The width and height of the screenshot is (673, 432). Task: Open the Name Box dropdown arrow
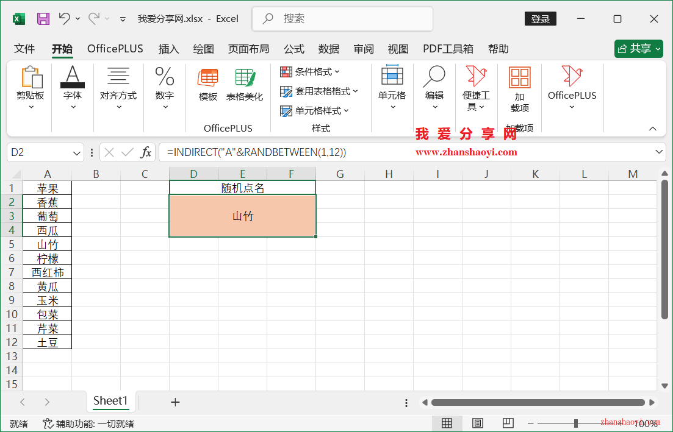[x=77, y=152]
